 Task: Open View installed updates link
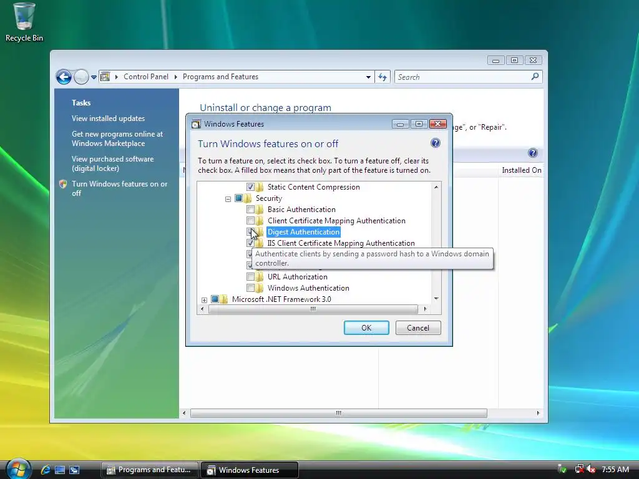[x=108, y=119]
